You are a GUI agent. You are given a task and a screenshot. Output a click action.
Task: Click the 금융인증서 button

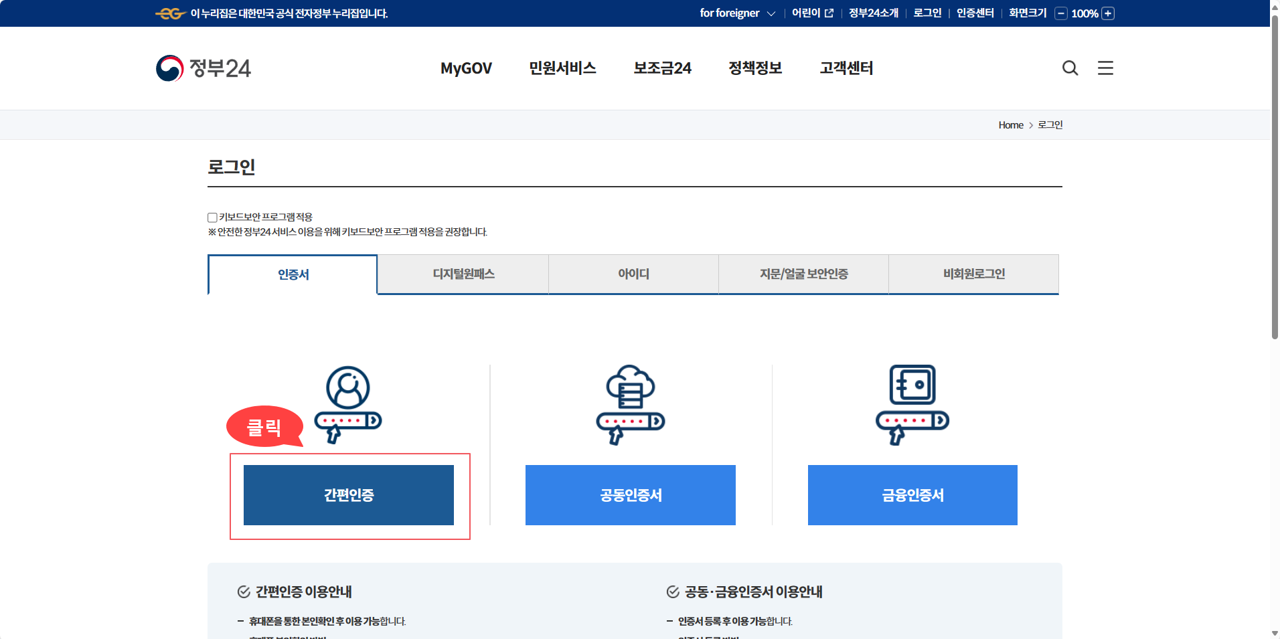pos(912,495)
